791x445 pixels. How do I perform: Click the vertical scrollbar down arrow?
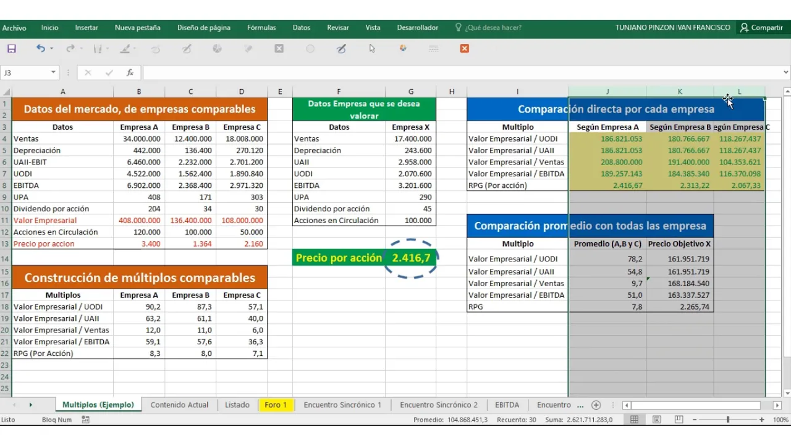[787, 393]
